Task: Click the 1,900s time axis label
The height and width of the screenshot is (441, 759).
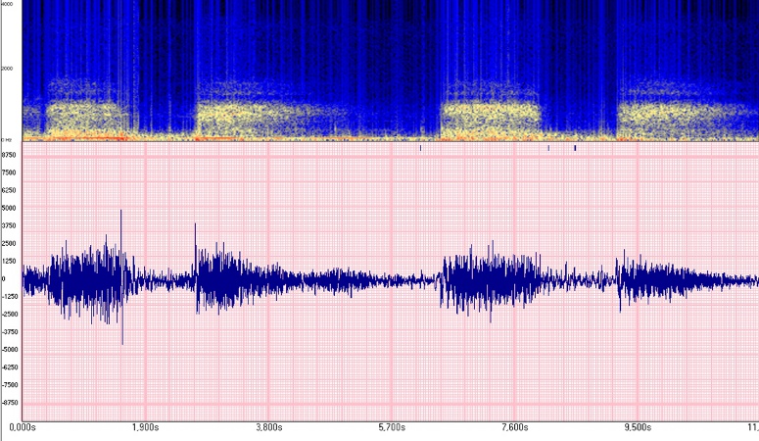Action: 146,427
